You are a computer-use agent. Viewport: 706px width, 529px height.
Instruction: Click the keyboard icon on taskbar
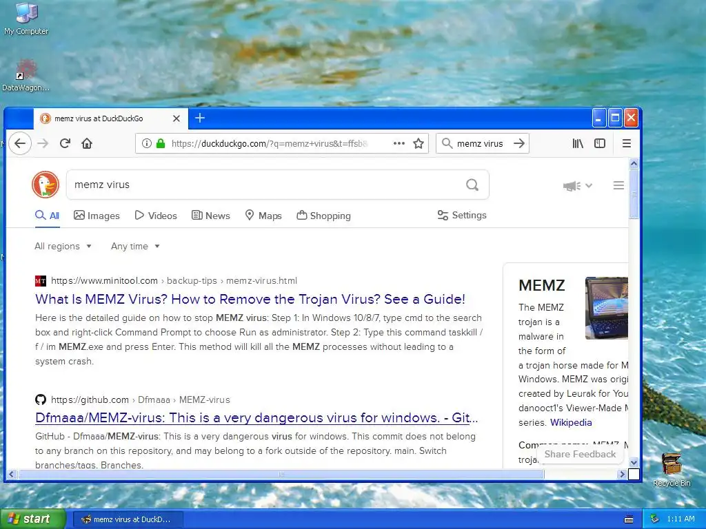click(629, 519)
